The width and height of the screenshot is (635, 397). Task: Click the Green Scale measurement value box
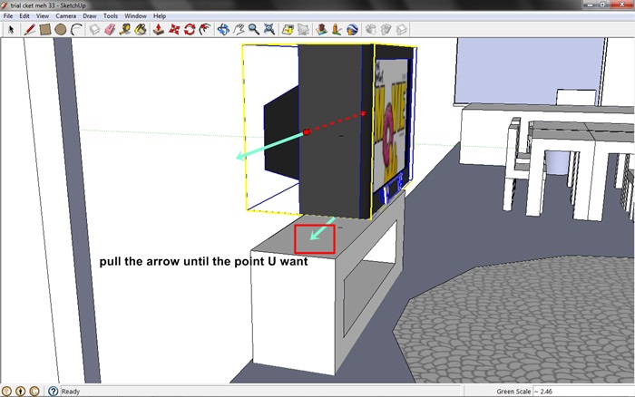[x=583, y=392]
